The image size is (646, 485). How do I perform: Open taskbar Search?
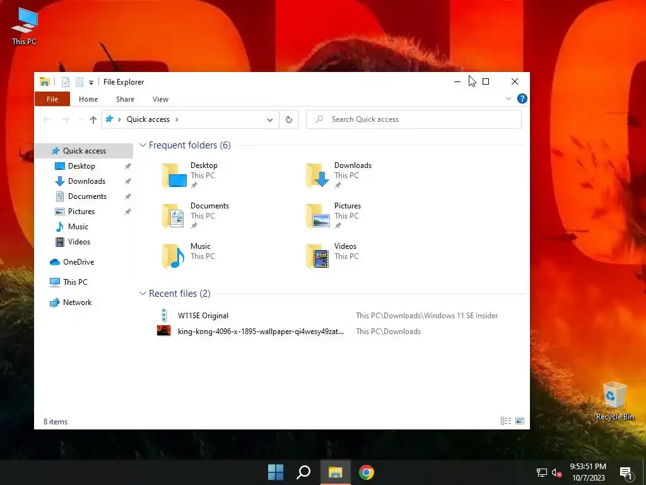point(303,472)
